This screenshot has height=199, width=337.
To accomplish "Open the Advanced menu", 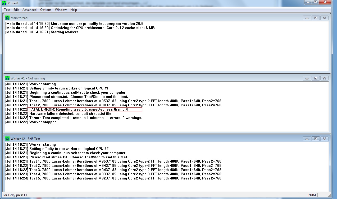I will click(29, 10).
